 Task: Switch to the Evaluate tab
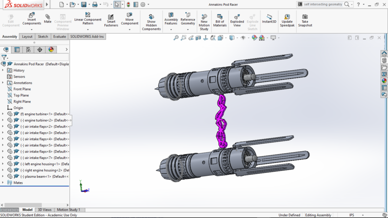60,37
